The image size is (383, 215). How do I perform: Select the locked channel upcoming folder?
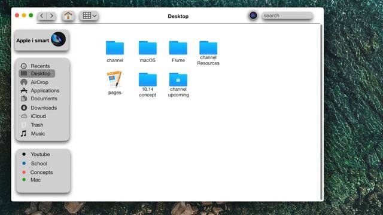click(x=178, y=79)
